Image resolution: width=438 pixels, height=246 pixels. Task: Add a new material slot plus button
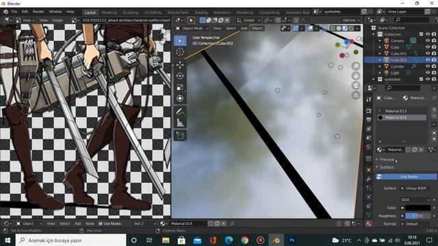coord(434,109)
